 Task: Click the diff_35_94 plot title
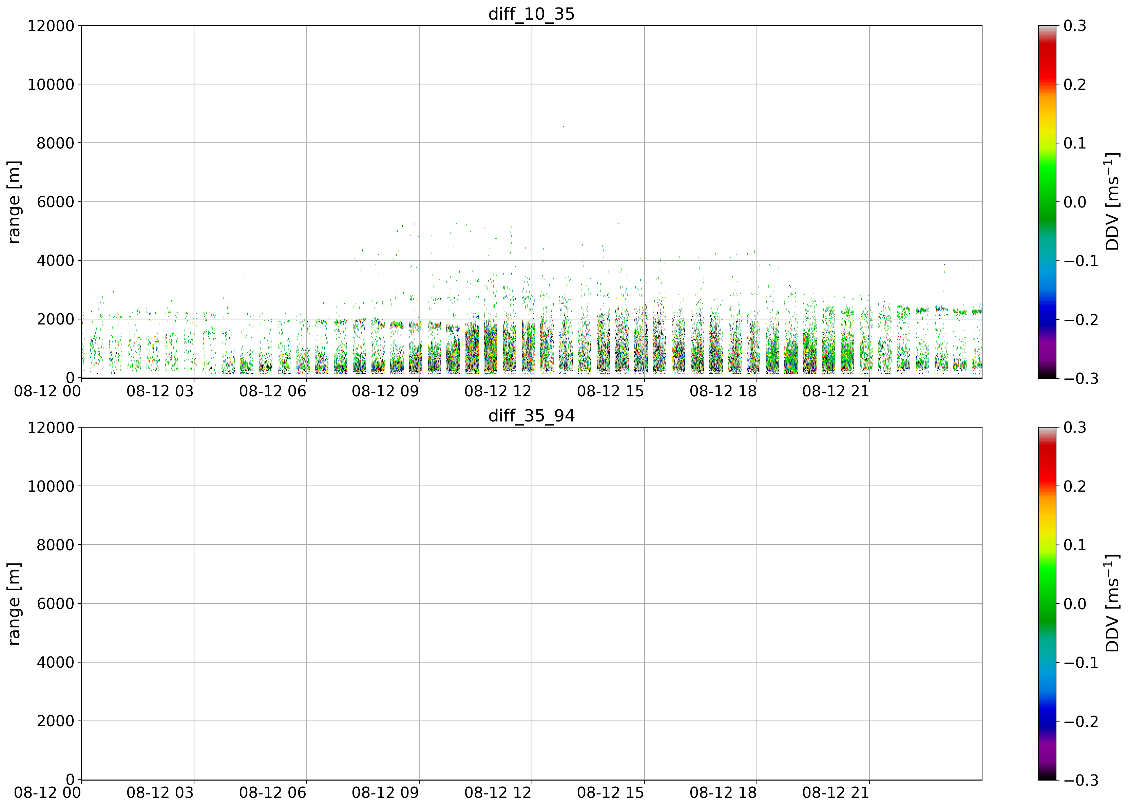pos(531,416)
